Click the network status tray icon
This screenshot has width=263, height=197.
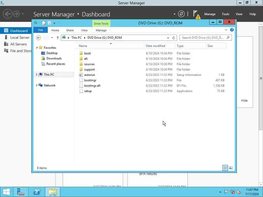pyautogui.click(x=233, y=192)
